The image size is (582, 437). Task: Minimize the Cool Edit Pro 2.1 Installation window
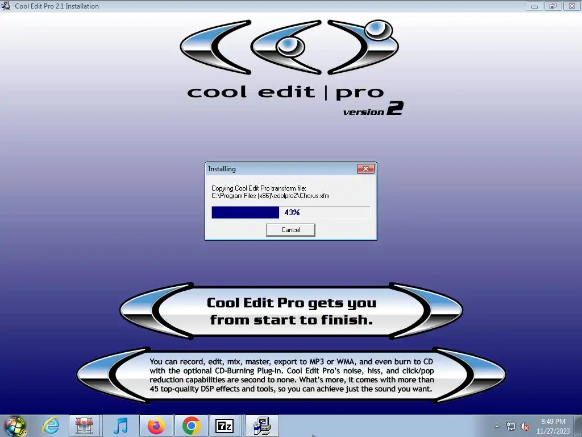point(534,6)
